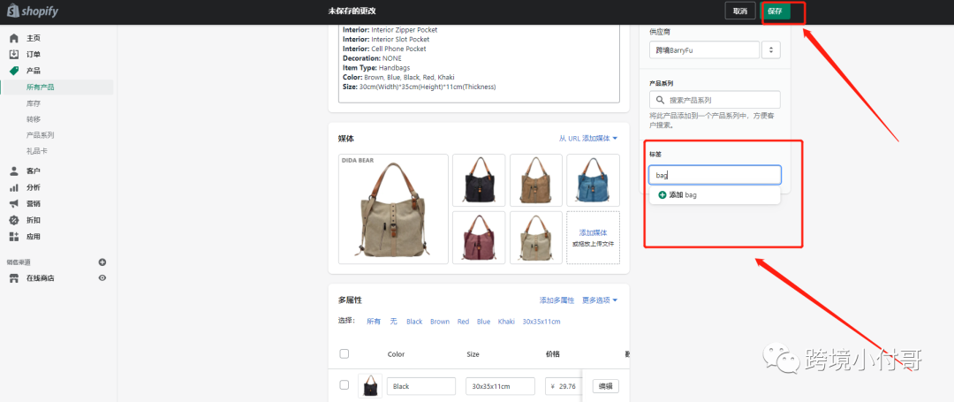Viewport: 954px width, 402px height.
Task: Click the search icon in 产品系列 field
Action: (x=660, y=100)
